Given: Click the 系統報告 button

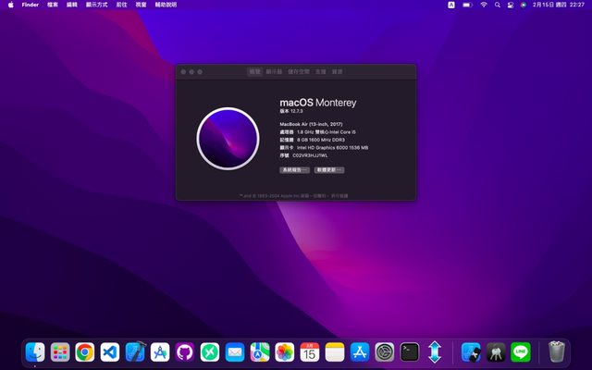Looking at the screenshot, I should tap(294, 170).
